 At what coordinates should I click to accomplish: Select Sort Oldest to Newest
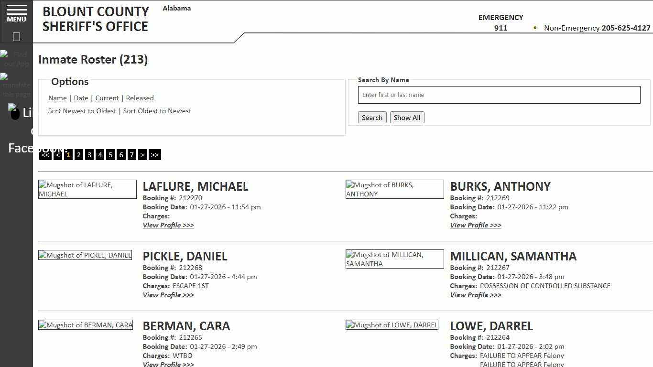[x=157, y=110]
